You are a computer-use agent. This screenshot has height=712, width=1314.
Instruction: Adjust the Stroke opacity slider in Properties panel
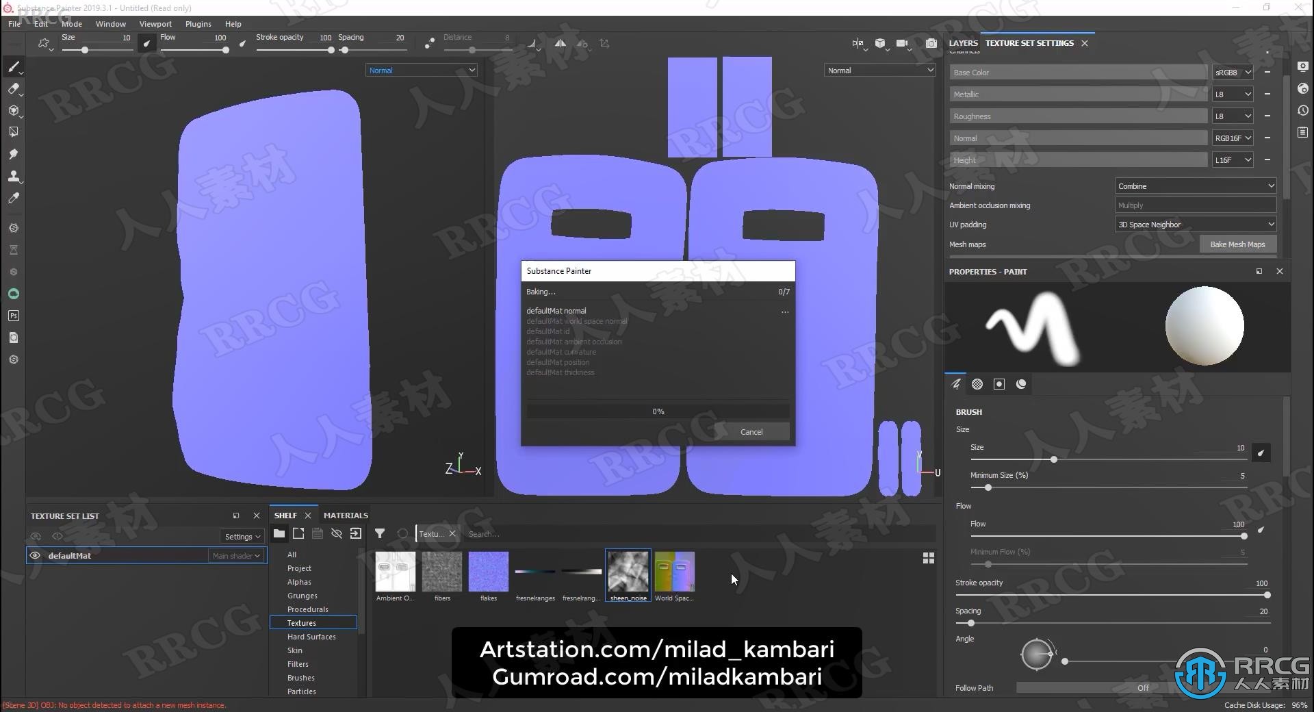click(x=1112, y=595)
